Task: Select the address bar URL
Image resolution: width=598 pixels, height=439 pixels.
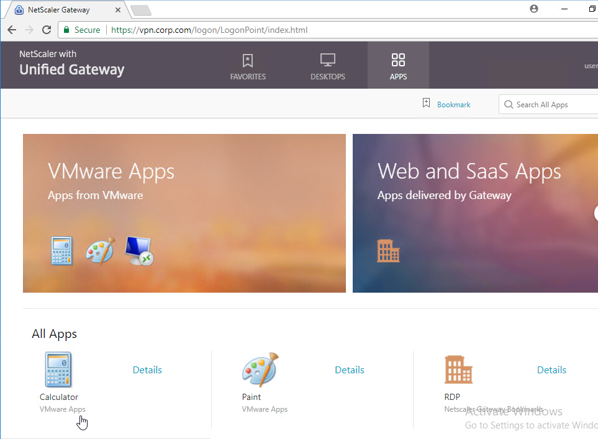Action: 209,30
